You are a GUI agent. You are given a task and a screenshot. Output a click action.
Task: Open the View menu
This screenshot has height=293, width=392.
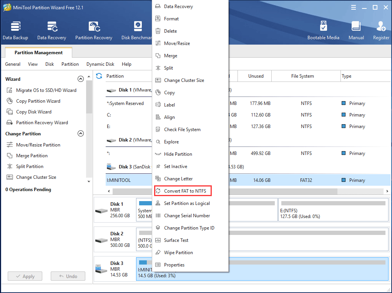[33, 64]
